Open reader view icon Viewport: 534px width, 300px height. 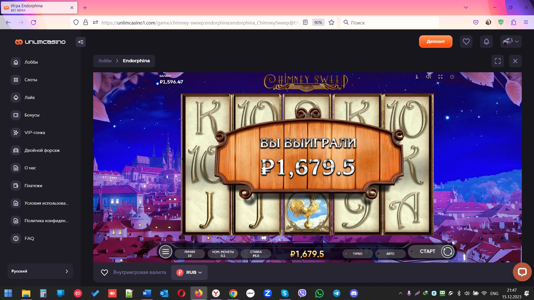click(x=305, y=23)
